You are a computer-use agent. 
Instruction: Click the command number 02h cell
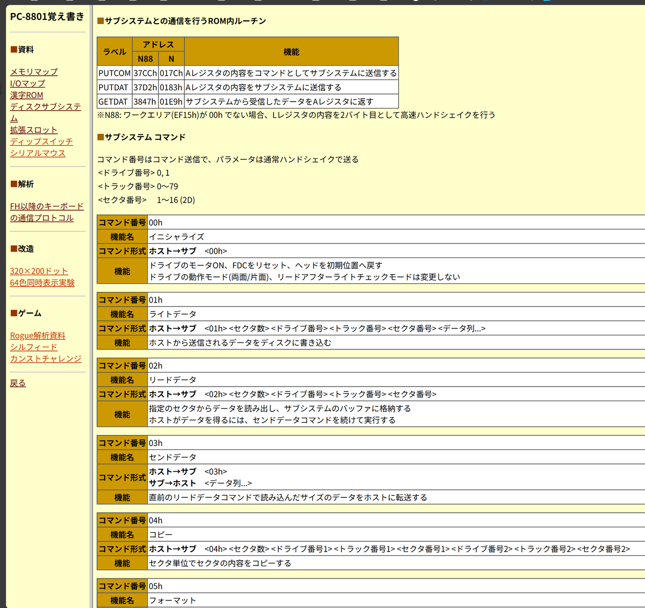[396, 366]
